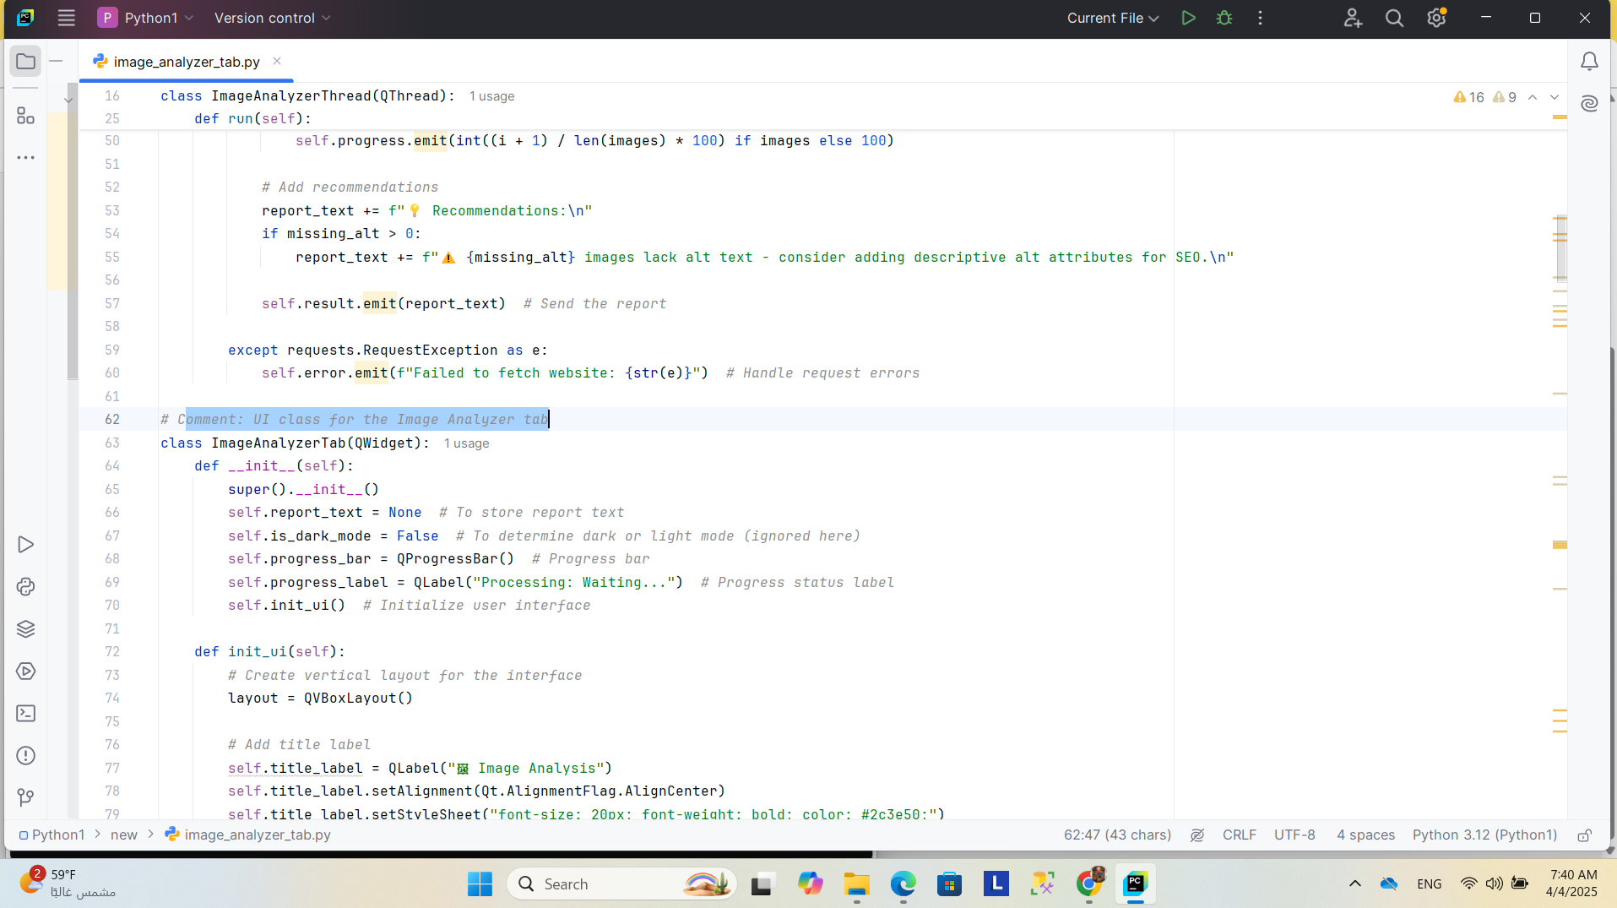Open the AI Assistant spiral icon
Screen dimensions: 1617x908
[x=1589, y=103]
